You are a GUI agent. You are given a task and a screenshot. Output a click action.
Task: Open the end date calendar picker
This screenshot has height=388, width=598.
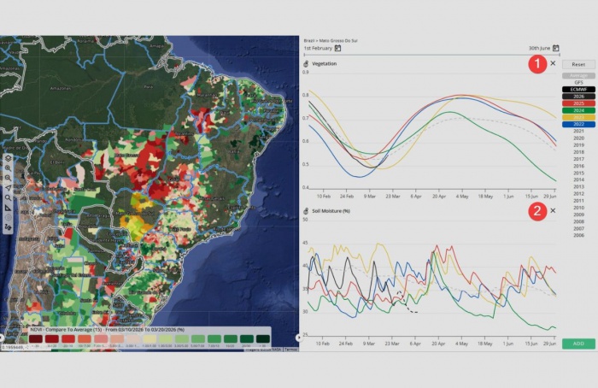pos(555,48)
